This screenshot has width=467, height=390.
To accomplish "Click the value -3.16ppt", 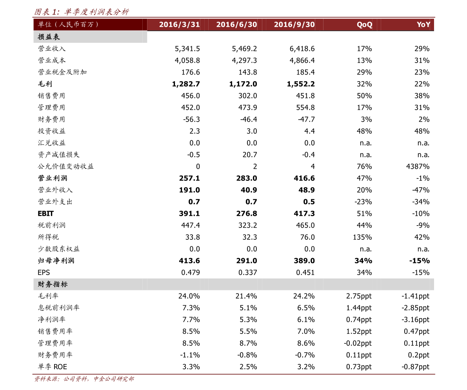I will (x=416, y=319).
